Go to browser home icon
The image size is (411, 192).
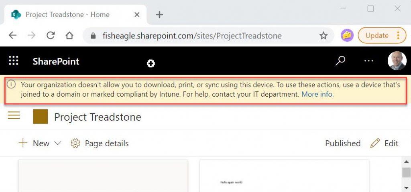[x=69, y=35]
